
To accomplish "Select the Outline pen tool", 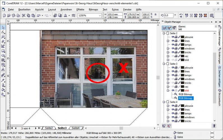I will 3,85.
